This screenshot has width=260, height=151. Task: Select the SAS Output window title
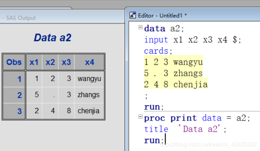coord(21,18)
